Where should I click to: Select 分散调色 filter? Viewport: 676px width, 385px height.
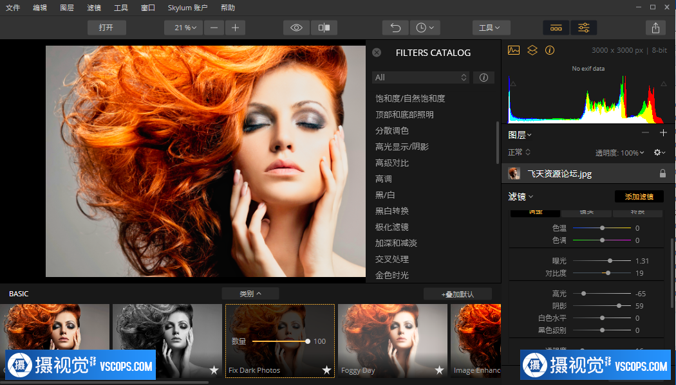click(x=392, y=130)
